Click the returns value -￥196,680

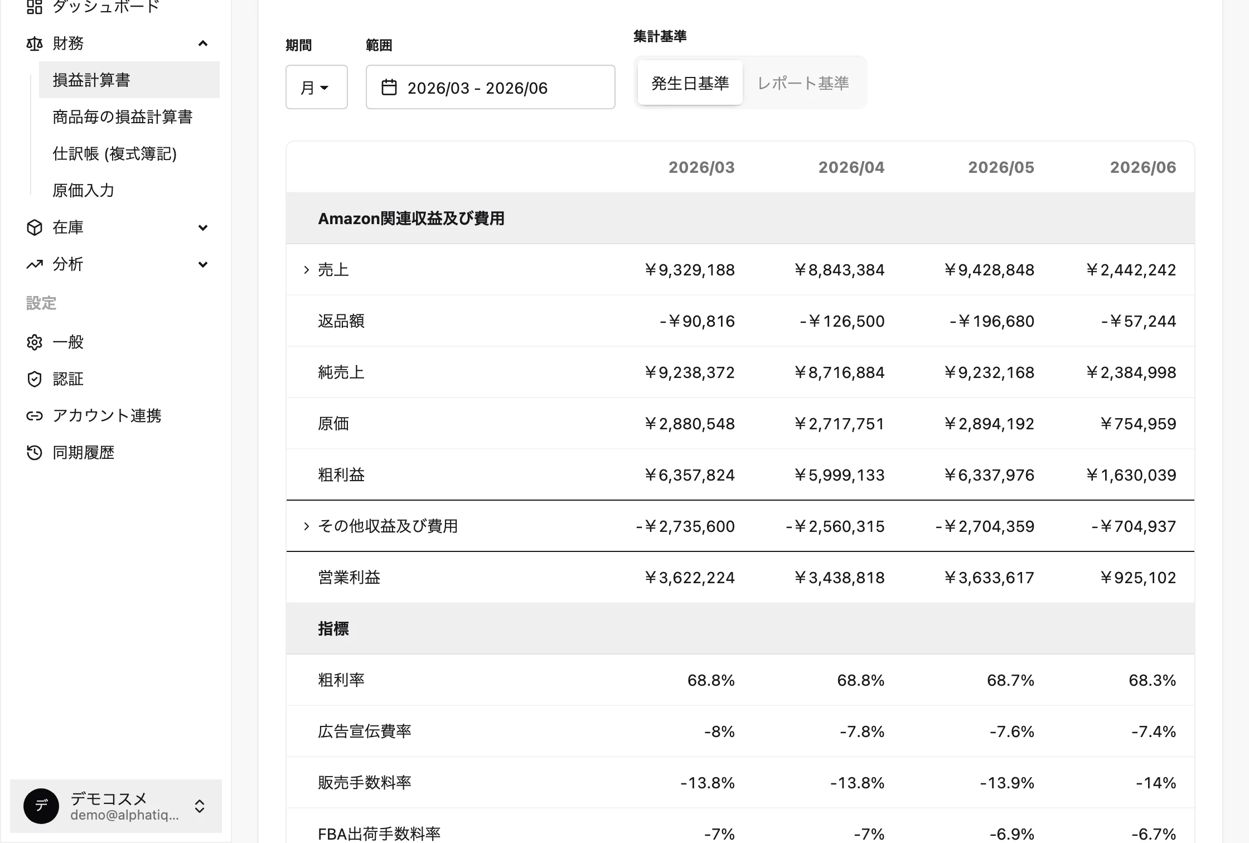pos(992,321)
